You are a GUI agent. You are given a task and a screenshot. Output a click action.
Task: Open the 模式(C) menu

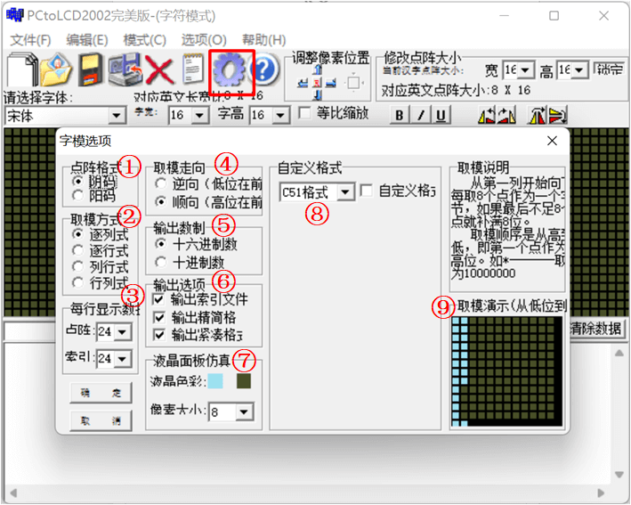(x=144, y=40)
